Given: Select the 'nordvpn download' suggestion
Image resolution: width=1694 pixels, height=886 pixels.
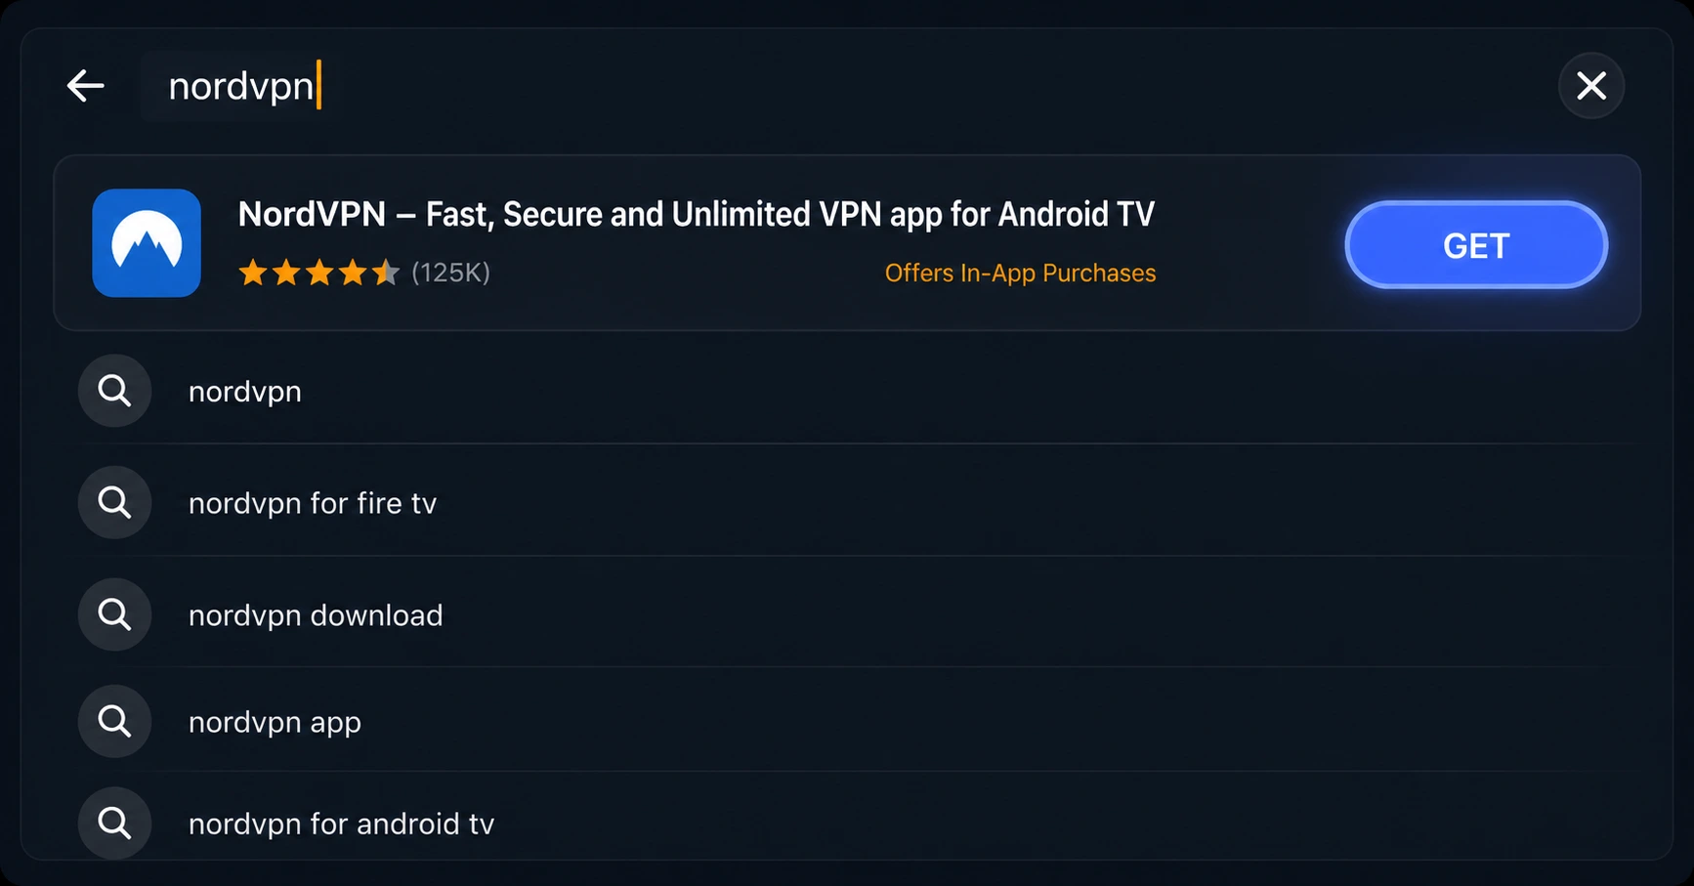Looking at the screenshot, I should pyautogui.click(x=316, y=614).
